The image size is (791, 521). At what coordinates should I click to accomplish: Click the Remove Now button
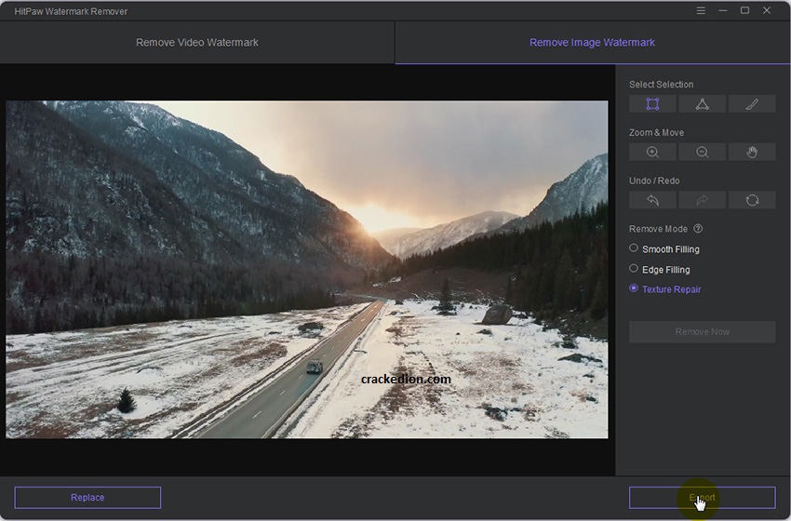click(x=703, y=332)
